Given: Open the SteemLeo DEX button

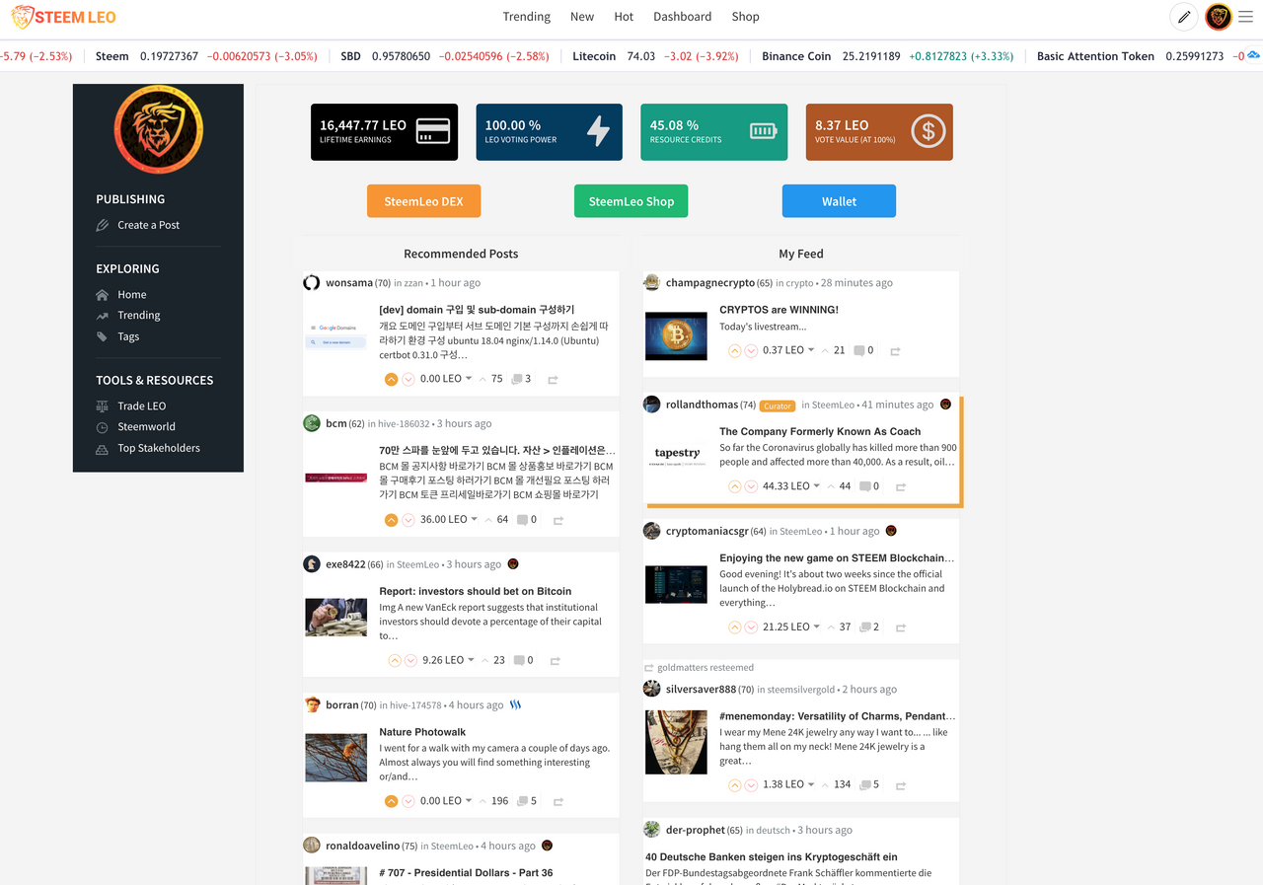Looking at the screenshot, I should coord(423,201).
